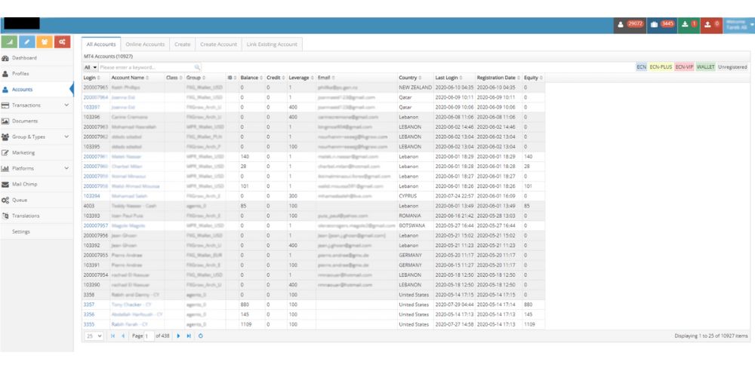Image resolution: width=755 pixels, height=377 pixels.
Task: Jump to the last page of accounts
Action: point(189,336)
